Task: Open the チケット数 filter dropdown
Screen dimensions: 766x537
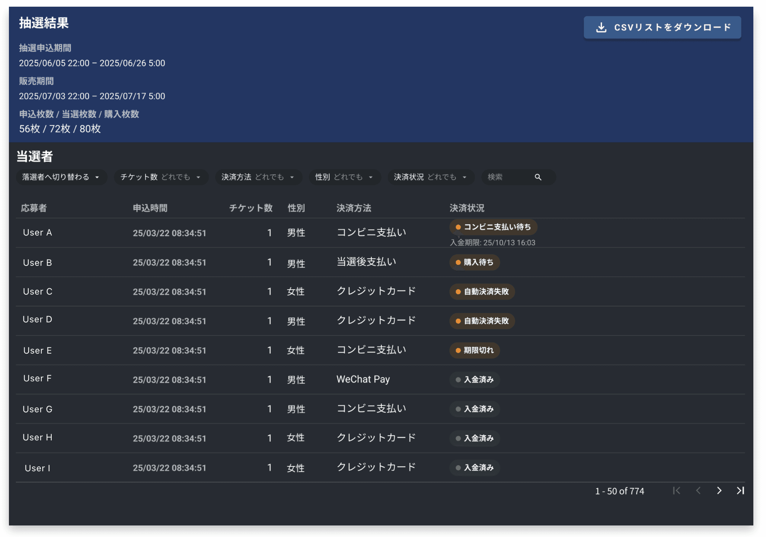Action: pos(160,177)
